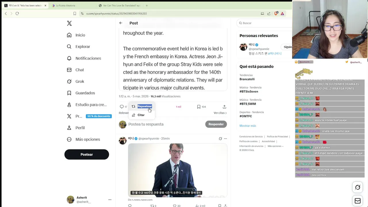The image size is (368, 207).
Task: Click floating messages envelope button
Action: point(358,201)
